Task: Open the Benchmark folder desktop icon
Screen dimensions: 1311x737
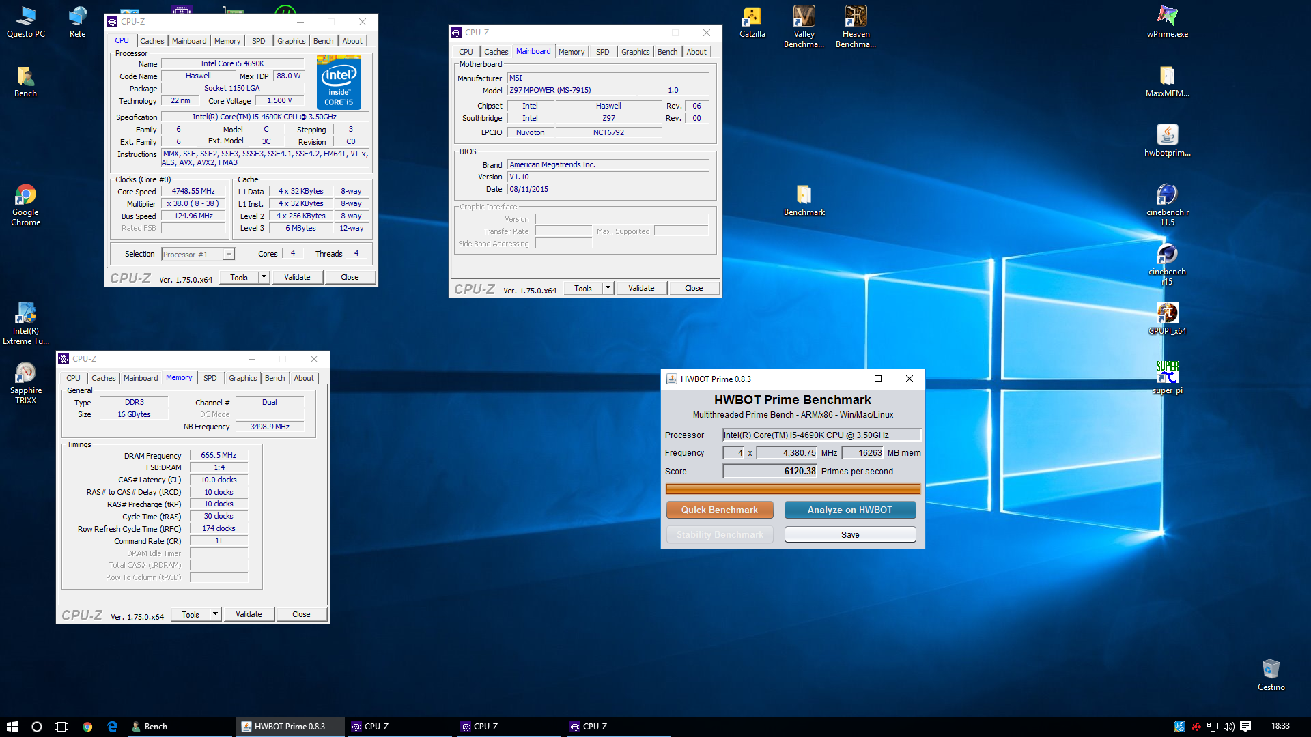Action: click(804, 200)
